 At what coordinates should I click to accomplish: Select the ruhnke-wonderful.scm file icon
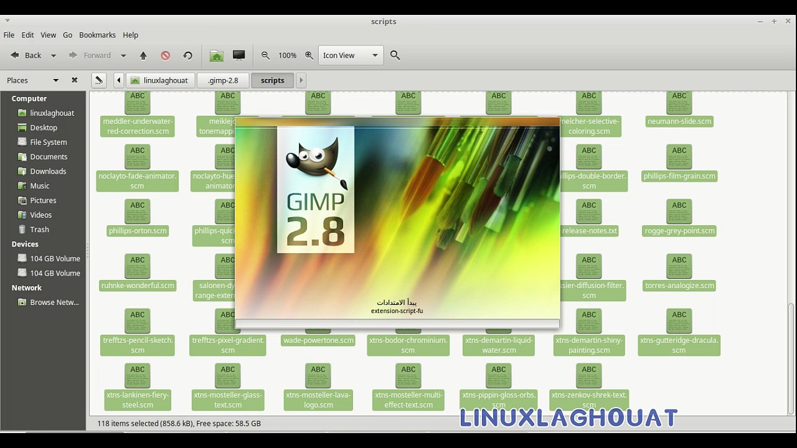(138, 266)
